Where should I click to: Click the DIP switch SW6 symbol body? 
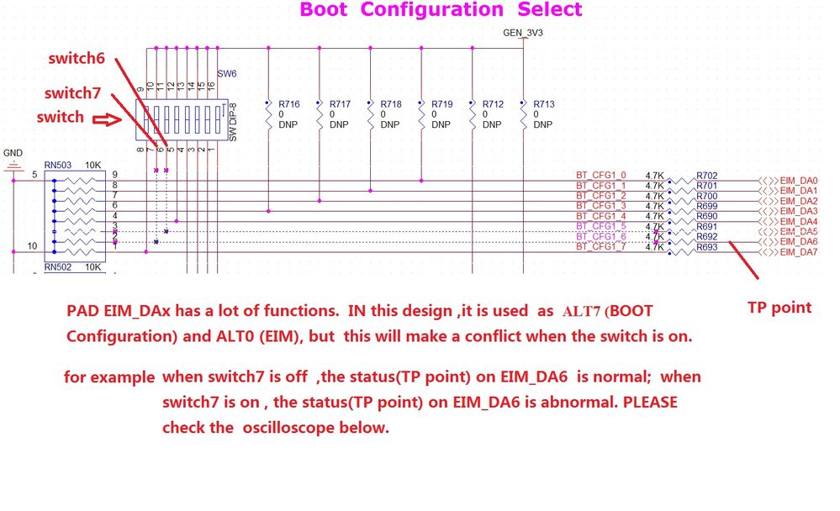click(x=182, y=120)
